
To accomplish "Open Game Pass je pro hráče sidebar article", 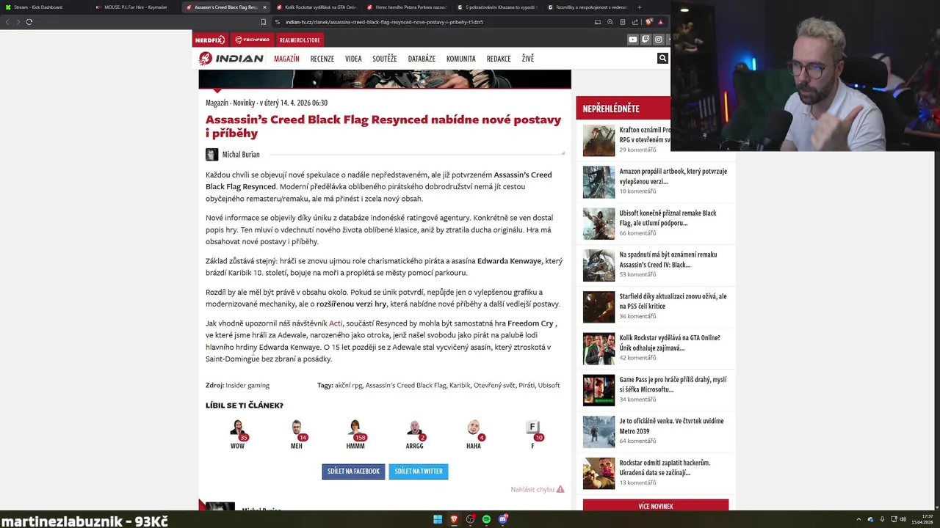I will 673,384.
